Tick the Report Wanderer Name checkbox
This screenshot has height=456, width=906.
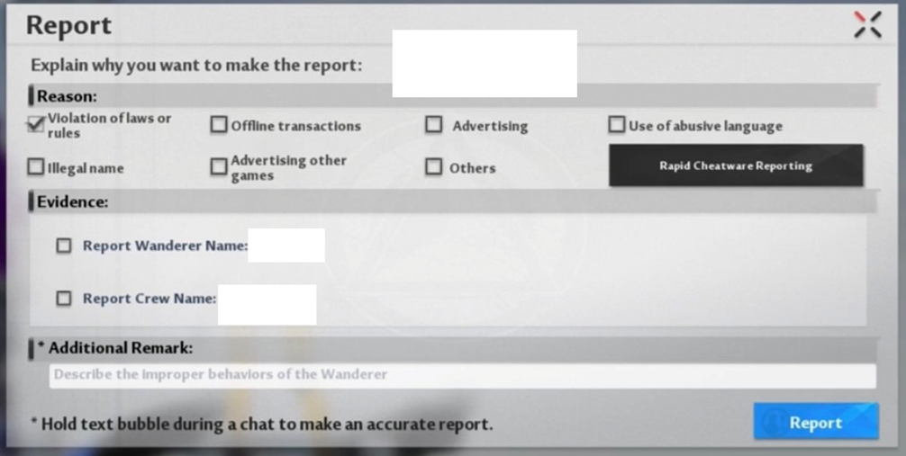coord(64,246)
